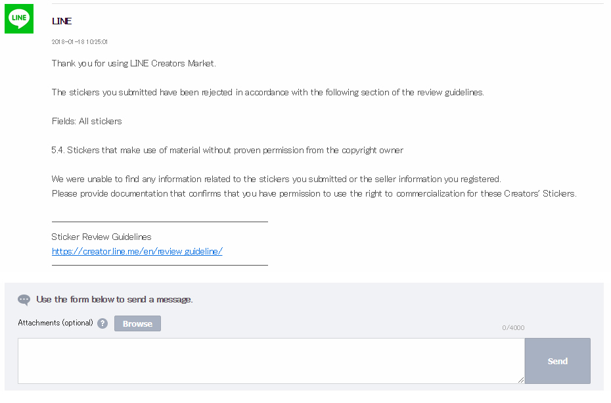Click the 'Fields: All stickers' line
The image size is (611, 403).
(87, 121)
